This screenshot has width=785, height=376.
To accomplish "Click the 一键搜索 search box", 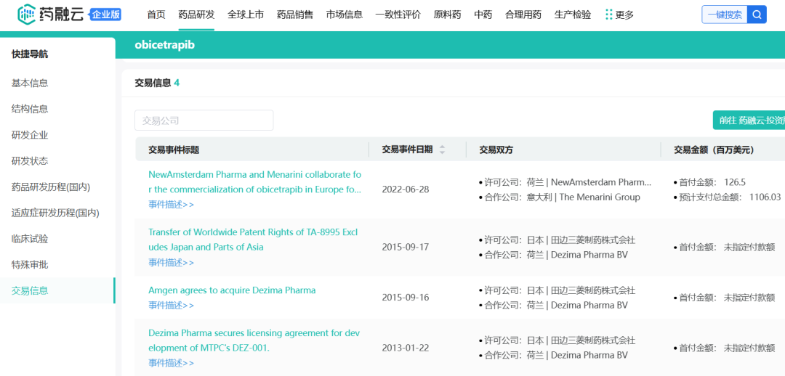I will point(724,15).
